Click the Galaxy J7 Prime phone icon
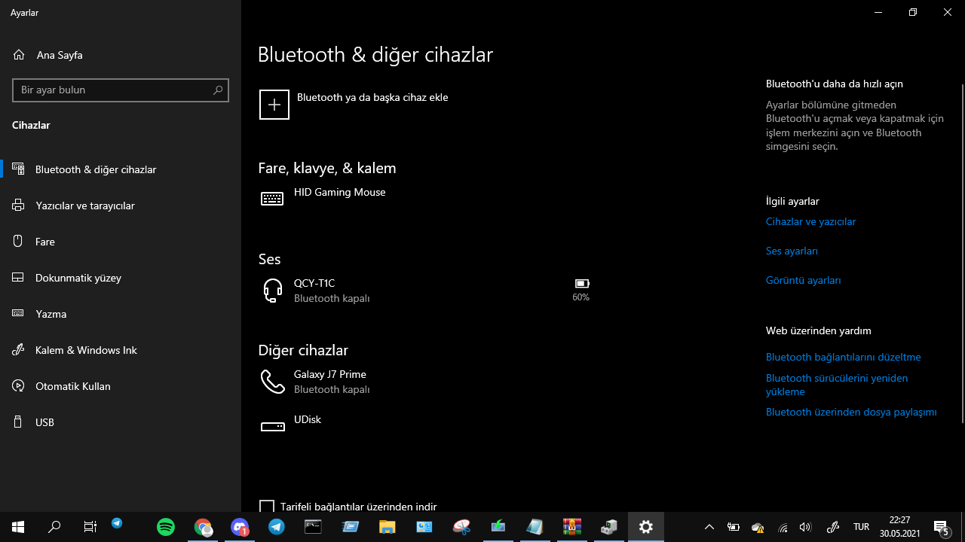 point(272,382)
